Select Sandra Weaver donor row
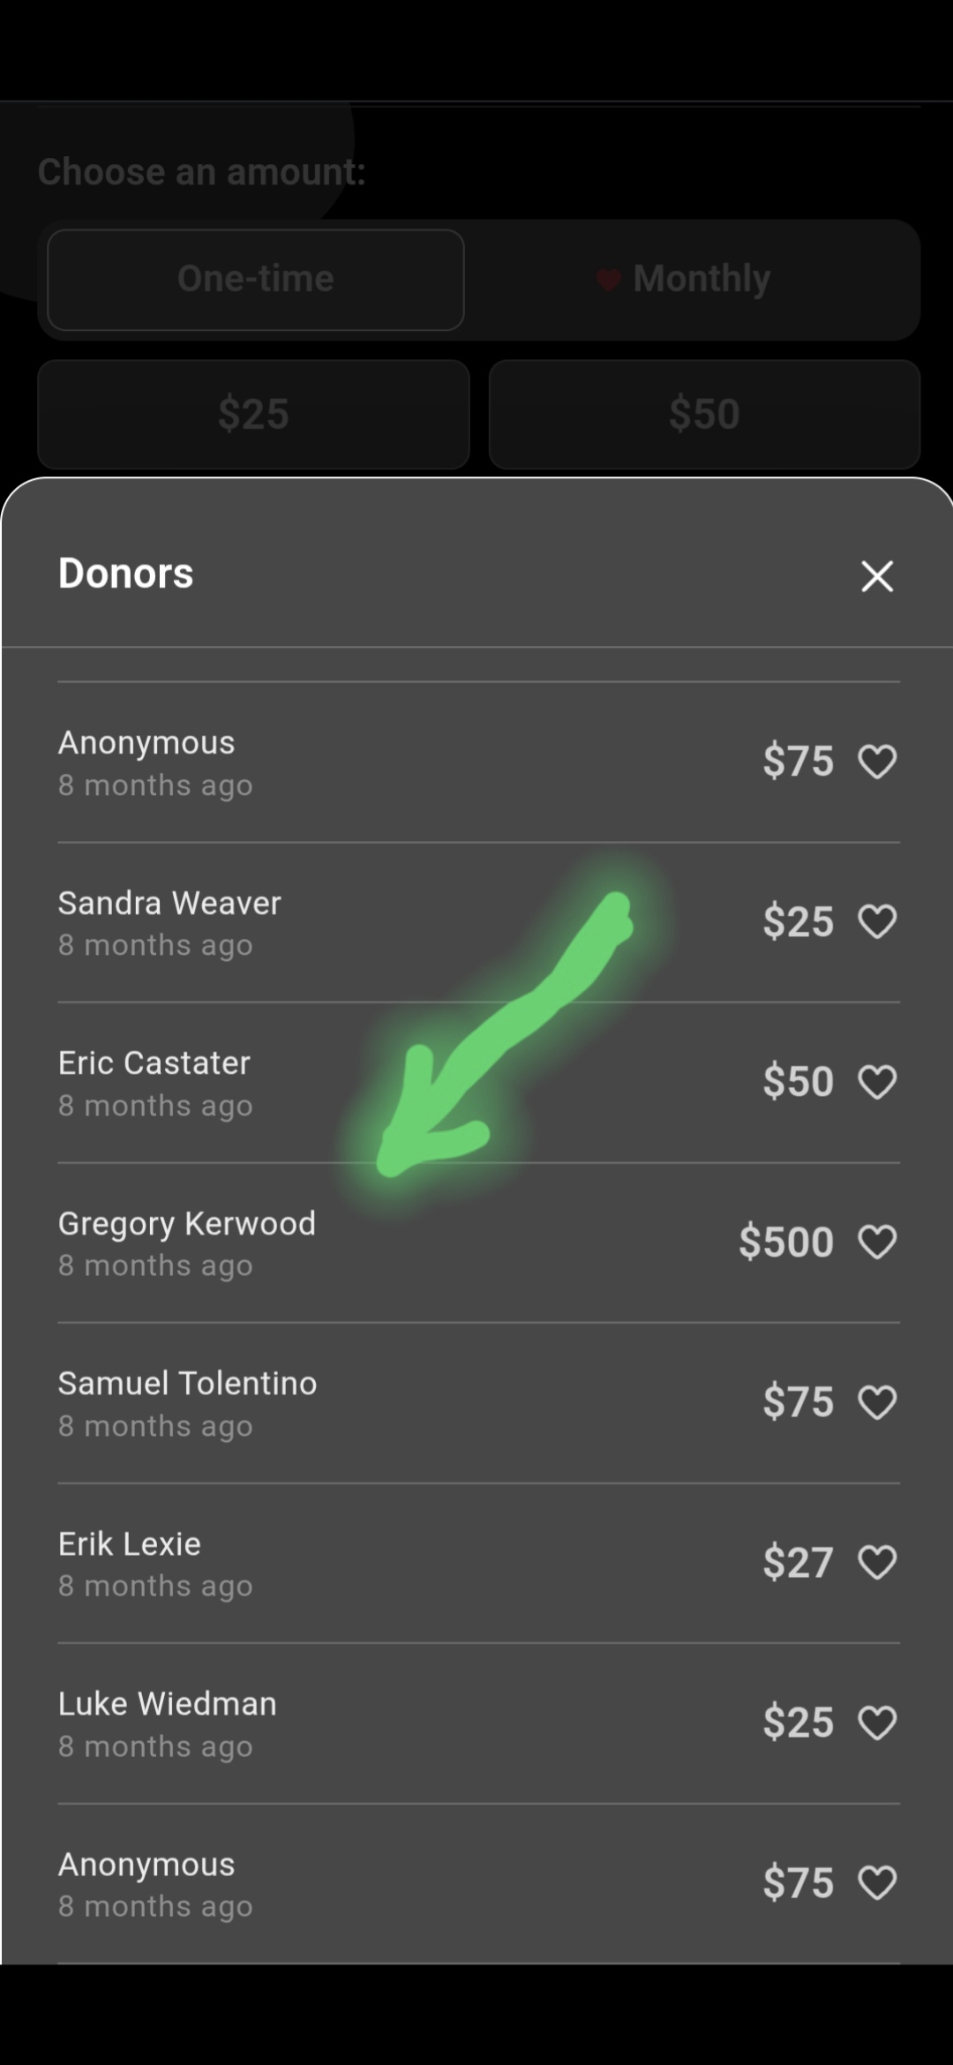 [x=479, y=922]
